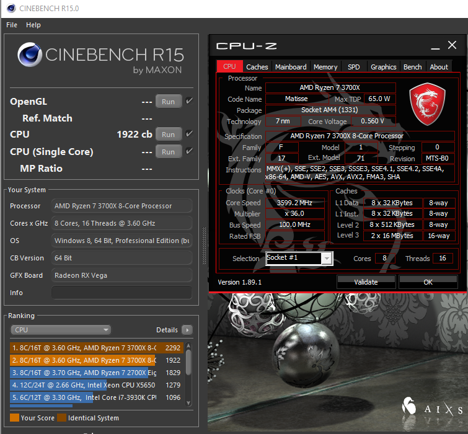Screen dimensions: 468x434
Task: Click the Threads value 16 in CPU-Z
Action: pos(443,258)
